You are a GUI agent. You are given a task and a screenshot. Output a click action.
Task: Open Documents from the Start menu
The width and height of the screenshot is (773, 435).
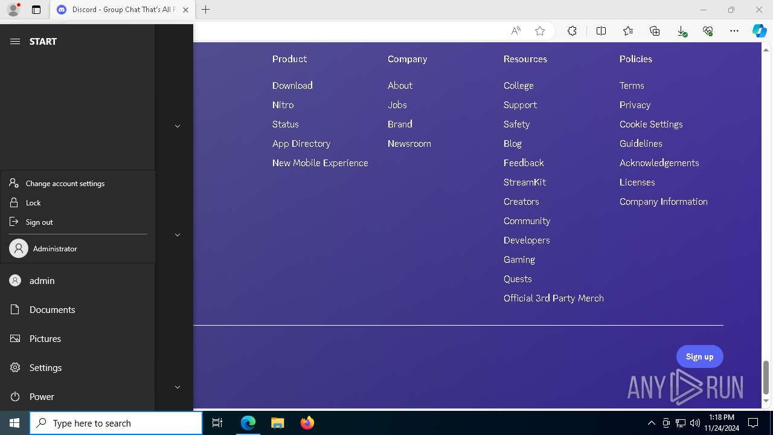[77, 309]
